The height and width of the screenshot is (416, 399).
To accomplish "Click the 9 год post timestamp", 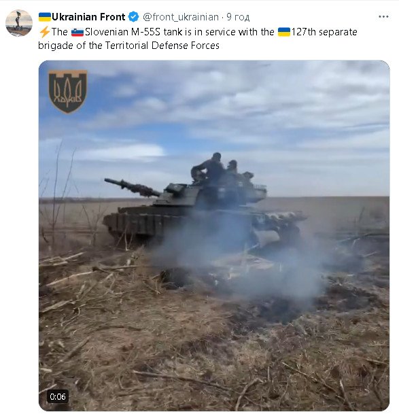I will (238, 17).
